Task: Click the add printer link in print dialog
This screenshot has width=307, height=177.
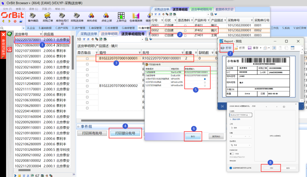Action: (235, 119)
